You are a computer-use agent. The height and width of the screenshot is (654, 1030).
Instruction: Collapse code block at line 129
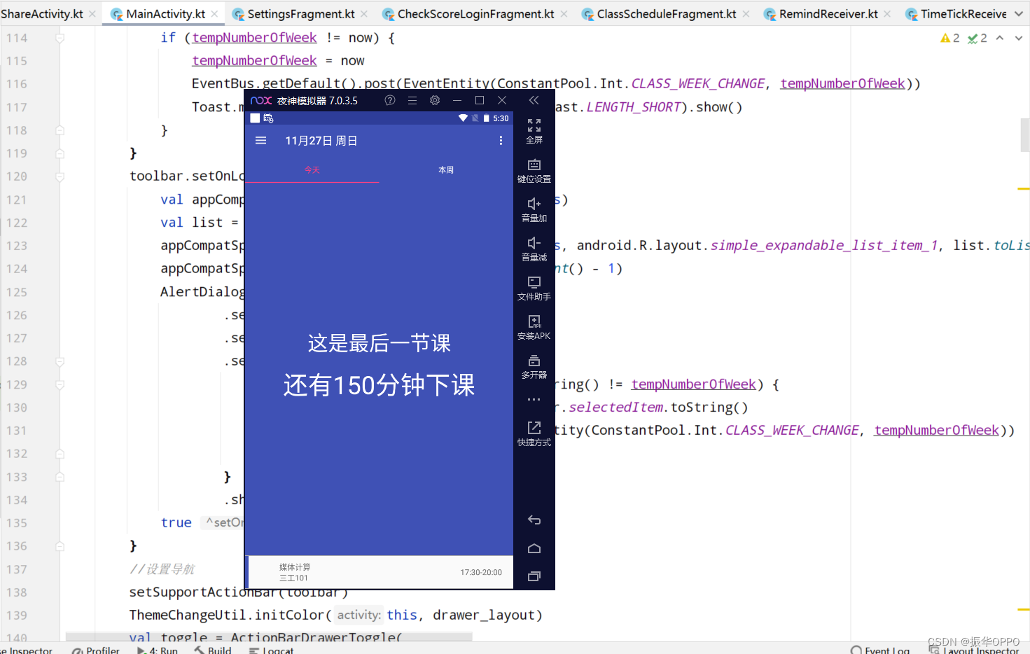point(60,384)
